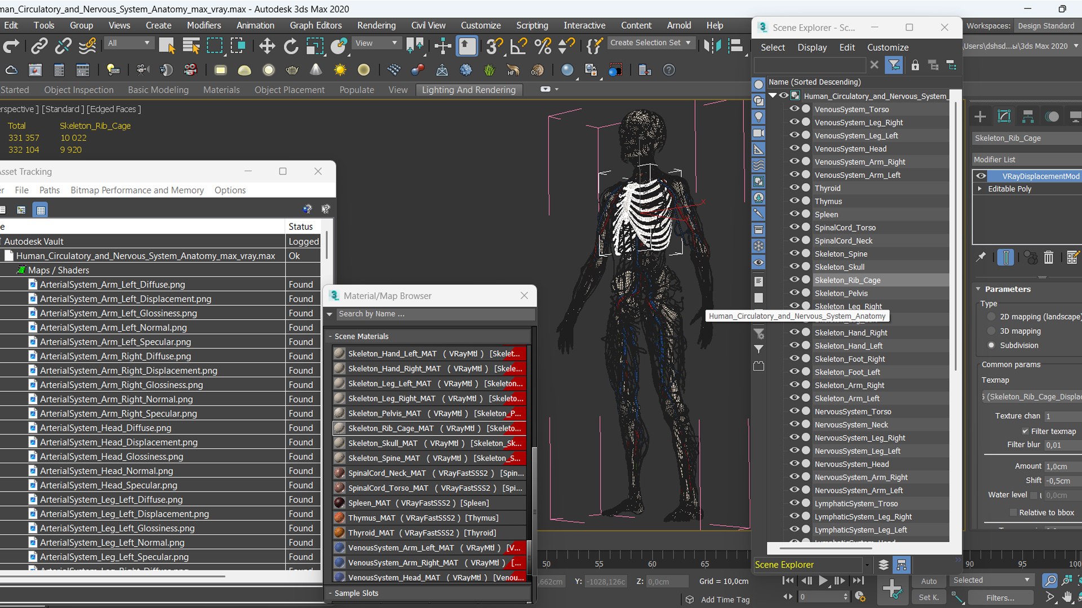The width and height of the screenshot is (1082, 608).
Task: Open Scene Explorer Display menu
Action: click(812, 47)
